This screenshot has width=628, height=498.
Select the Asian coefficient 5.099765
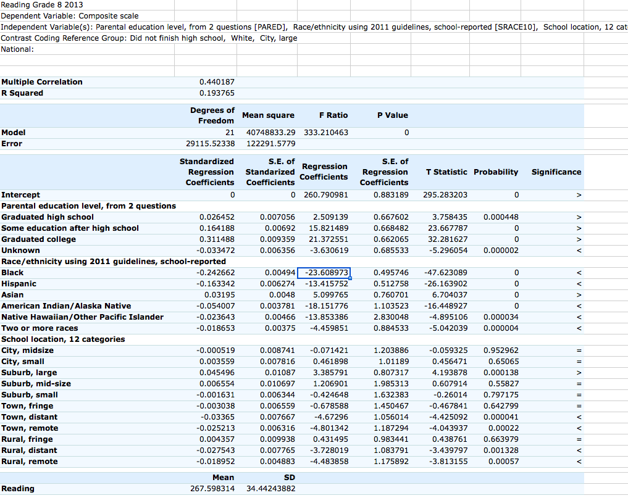click(x=330, y=295)
